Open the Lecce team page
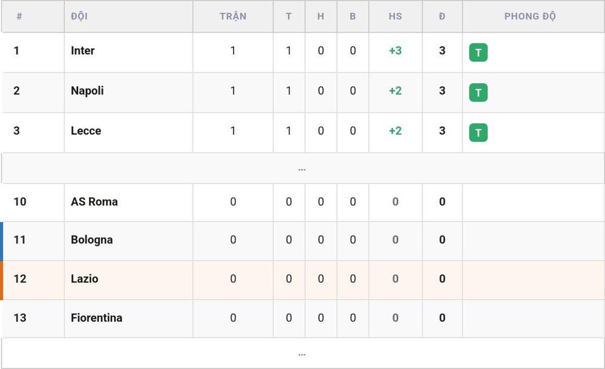605x369 pixels. pos(86,130)
